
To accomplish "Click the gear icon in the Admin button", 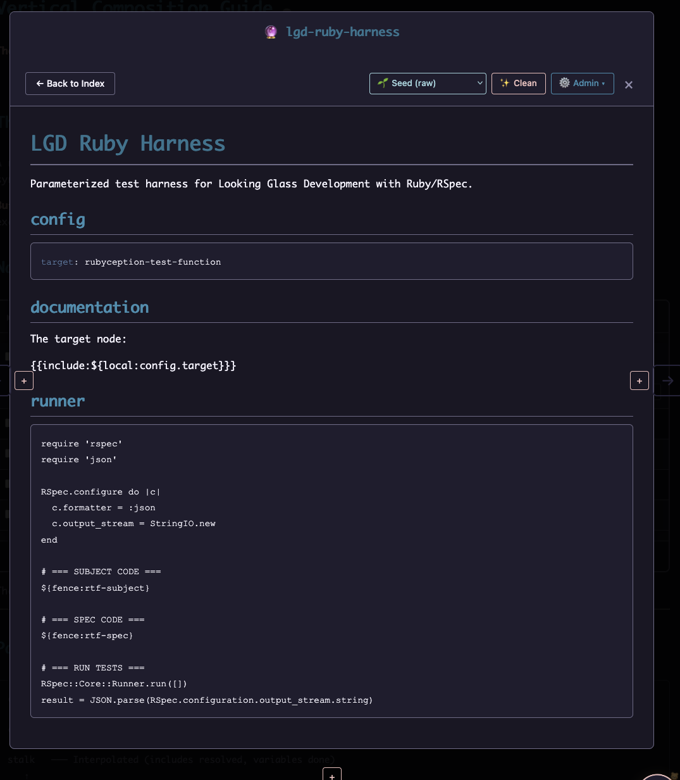I will click(x=564, y=83).
